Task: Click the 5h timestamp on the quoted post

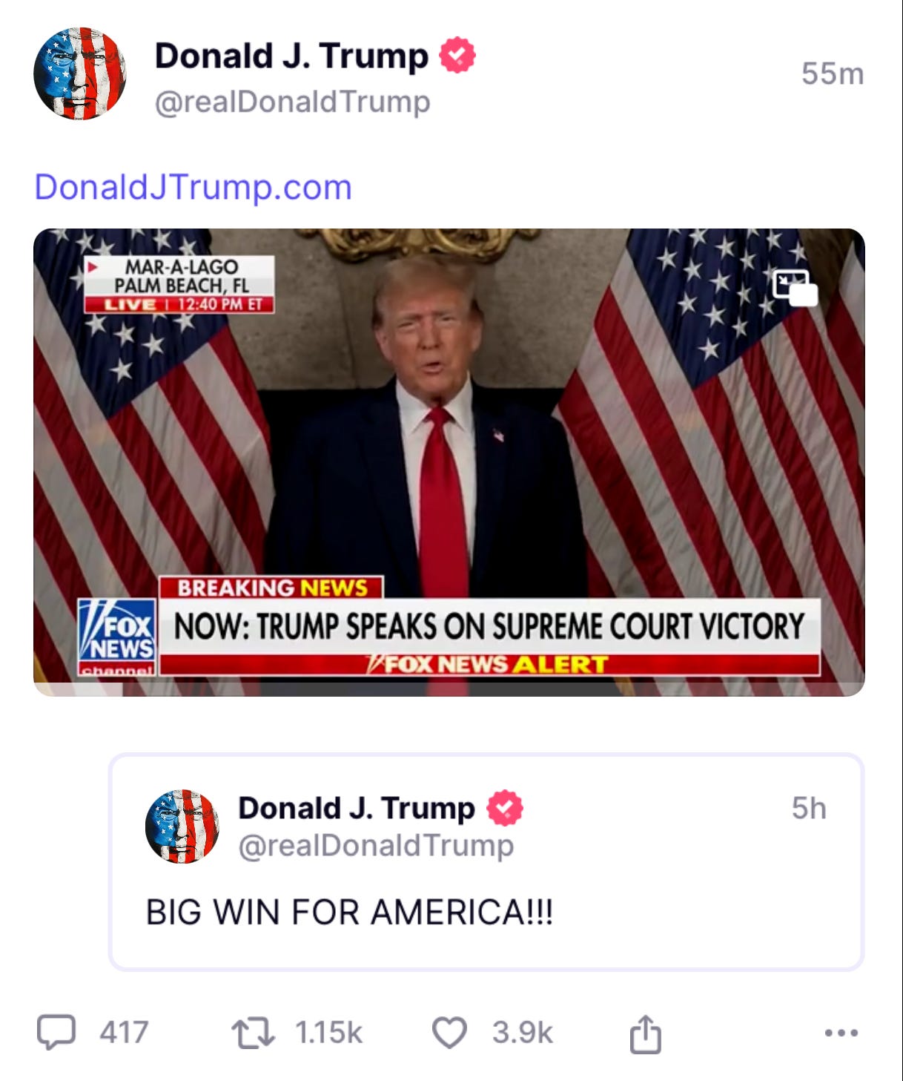Action: (x=809, y=808)
